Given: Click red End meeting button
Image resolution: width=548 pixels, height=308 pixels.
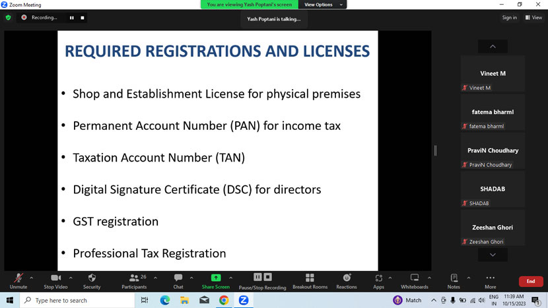Looking at the screenshot, I should click(531, 281).
